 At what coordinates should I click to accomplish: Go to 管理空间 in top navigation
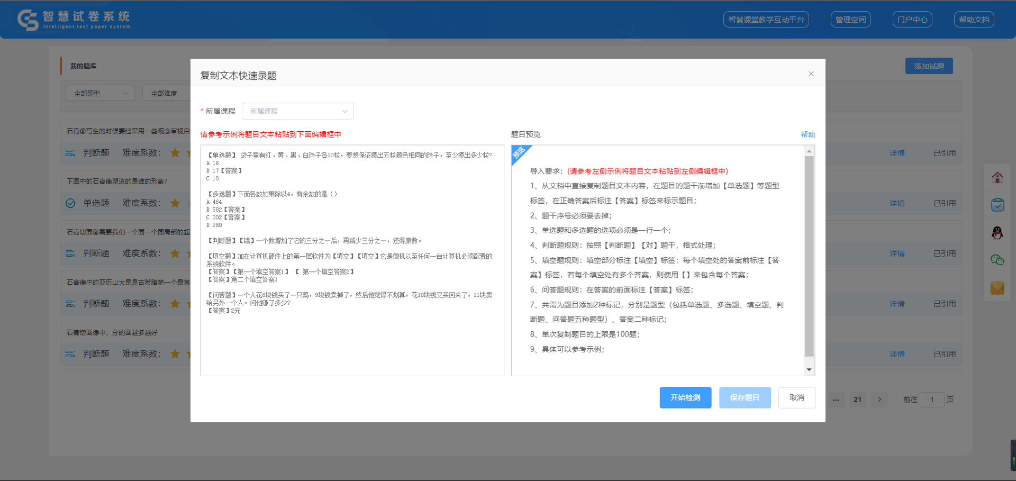(850, 20)
